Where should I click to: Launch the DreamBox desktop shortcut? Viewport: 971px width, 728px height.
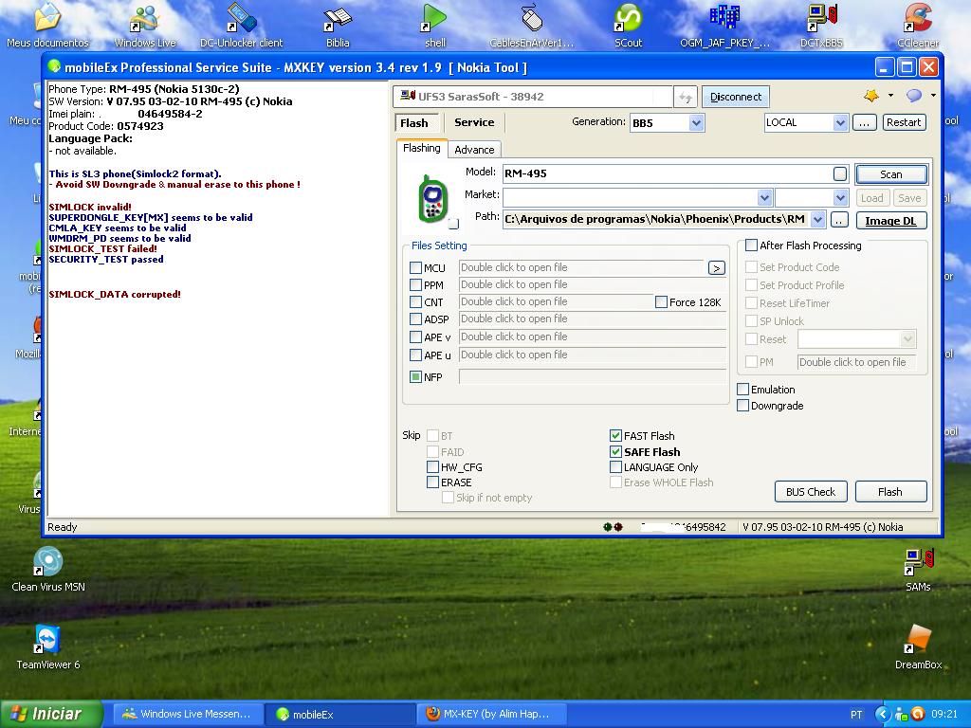pyautogui.click(x=918, y=646)
